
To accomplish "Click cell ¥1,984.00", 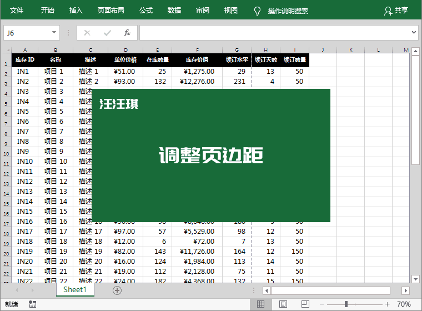I will click(197, 262).
